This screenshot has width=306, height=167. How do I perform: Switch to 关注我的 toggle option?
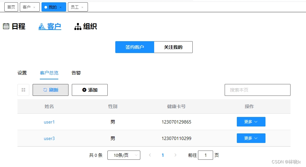pos(173,47)
